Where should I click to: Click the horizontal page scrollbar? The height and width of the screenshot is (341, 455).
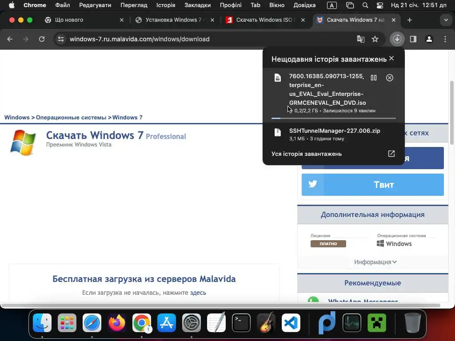tap(220, 305)
